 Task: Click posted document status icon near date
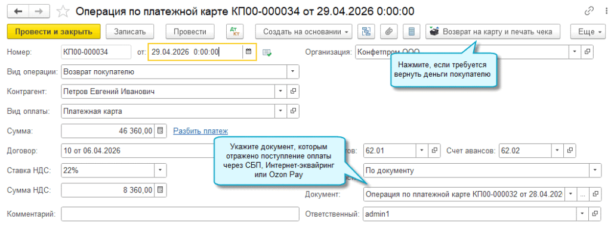pyautogui.click(x=267, y=52)
